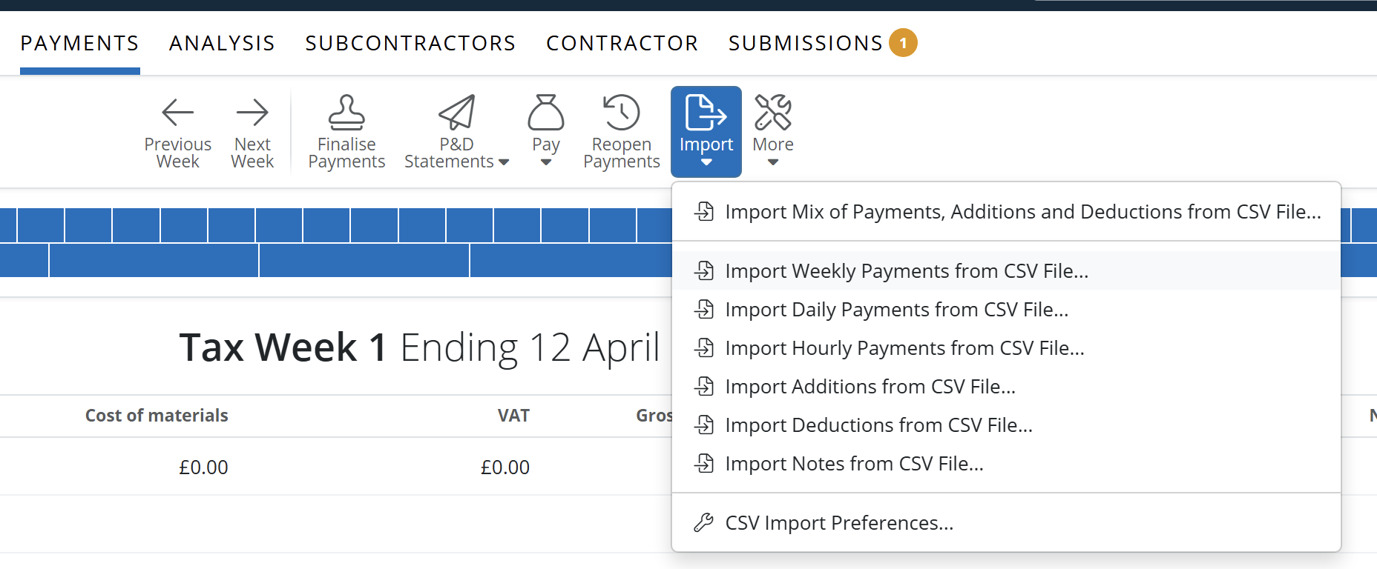Viewport: 1377px width, 569px height.
Task: Choose Import Notes from CSV File
Action: point(1006,463)
